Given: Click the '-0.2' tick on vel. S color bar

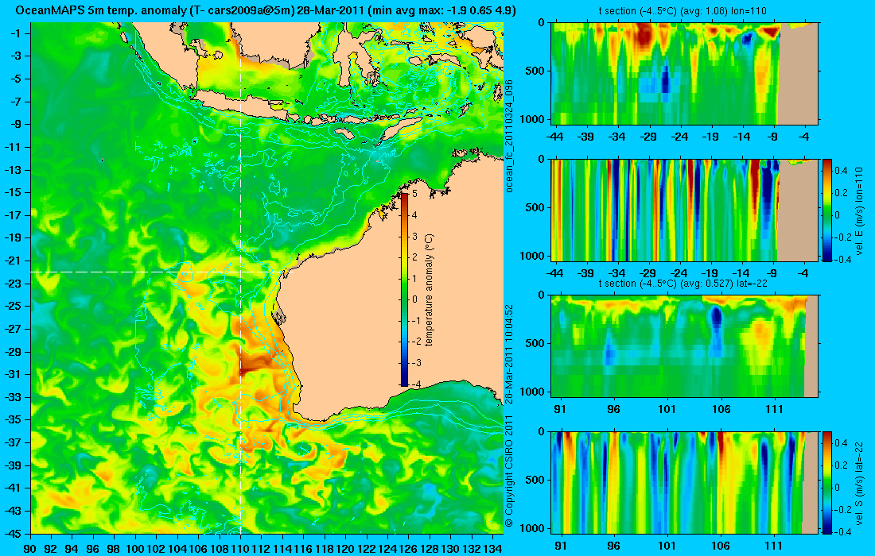Looking at the screenshot, I should click(x=841, y=510).
